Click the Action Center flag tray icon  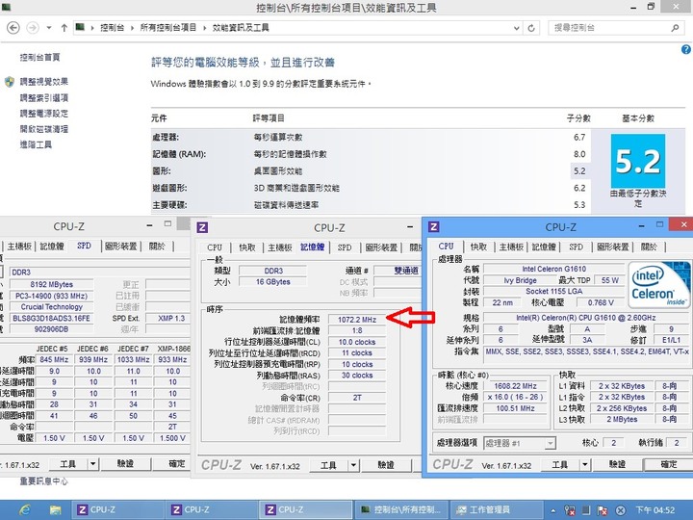tap(603, 510)
